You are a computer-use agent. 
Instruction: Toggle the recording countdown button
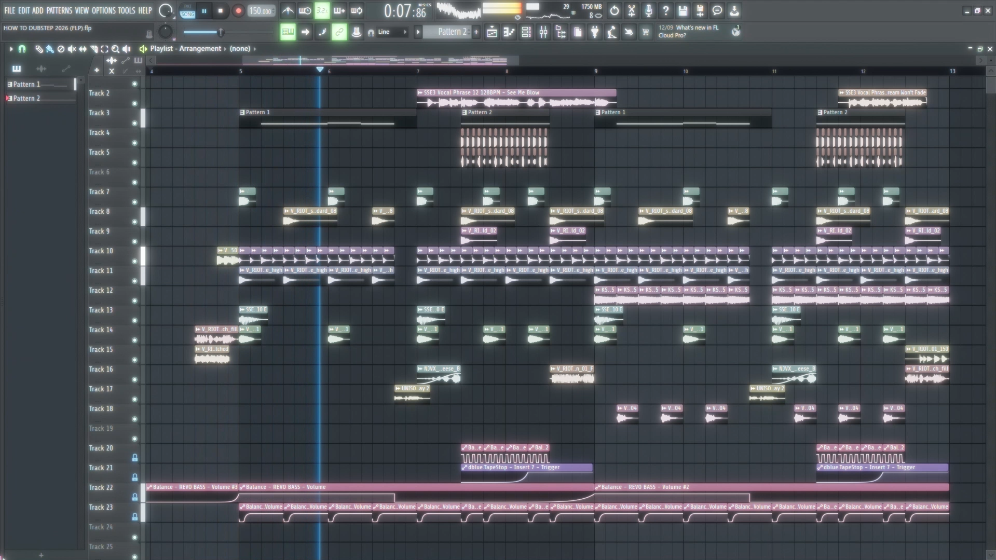tap(322, 10)
